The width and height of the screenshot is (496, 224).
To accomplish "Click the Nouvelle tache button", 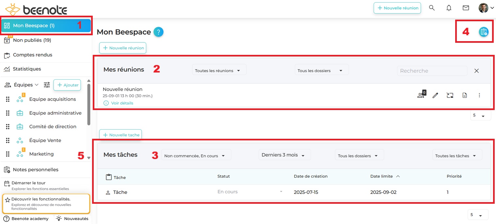I will click(120, 135).
